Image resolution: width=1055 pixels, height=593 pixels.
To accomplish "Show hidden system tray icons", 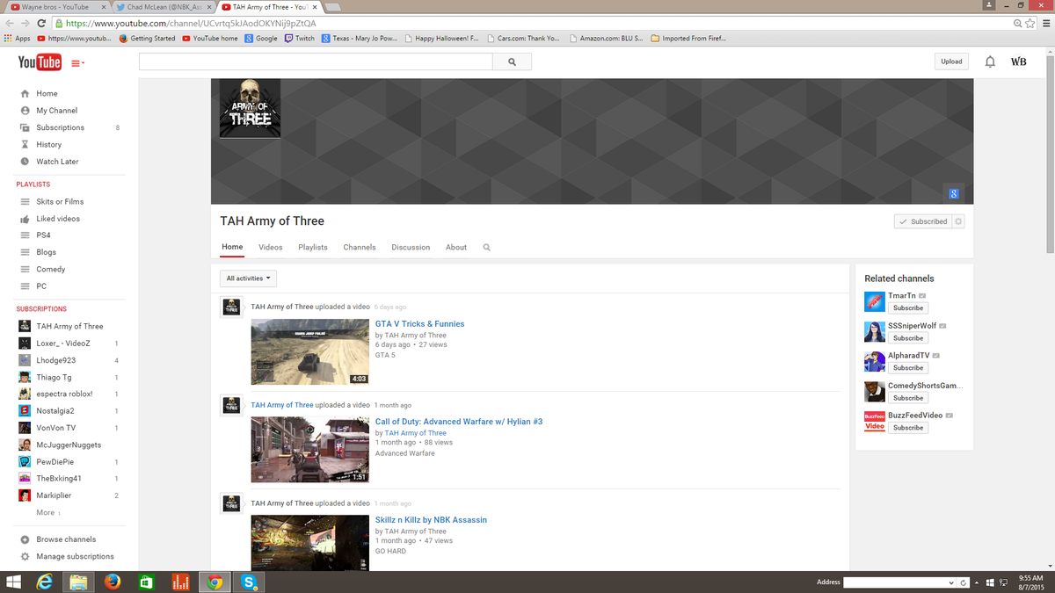I will pos(976,582).
